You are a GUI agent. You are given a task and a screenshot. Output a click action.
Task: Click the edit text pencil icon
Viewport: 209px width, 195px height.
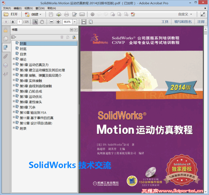point(74,14)
